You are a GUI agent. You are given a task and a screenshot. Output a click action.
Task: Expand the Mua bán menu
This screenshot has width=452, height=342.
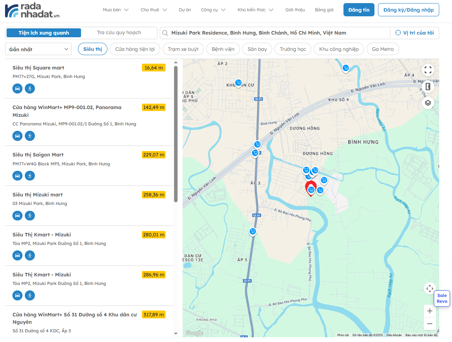click(116, 10)
